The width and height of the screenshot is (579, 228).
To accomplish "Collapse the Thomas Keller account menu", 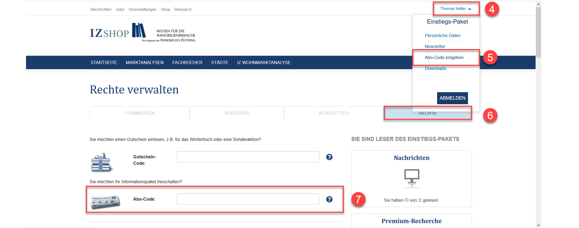I will (x=455, y=9).
